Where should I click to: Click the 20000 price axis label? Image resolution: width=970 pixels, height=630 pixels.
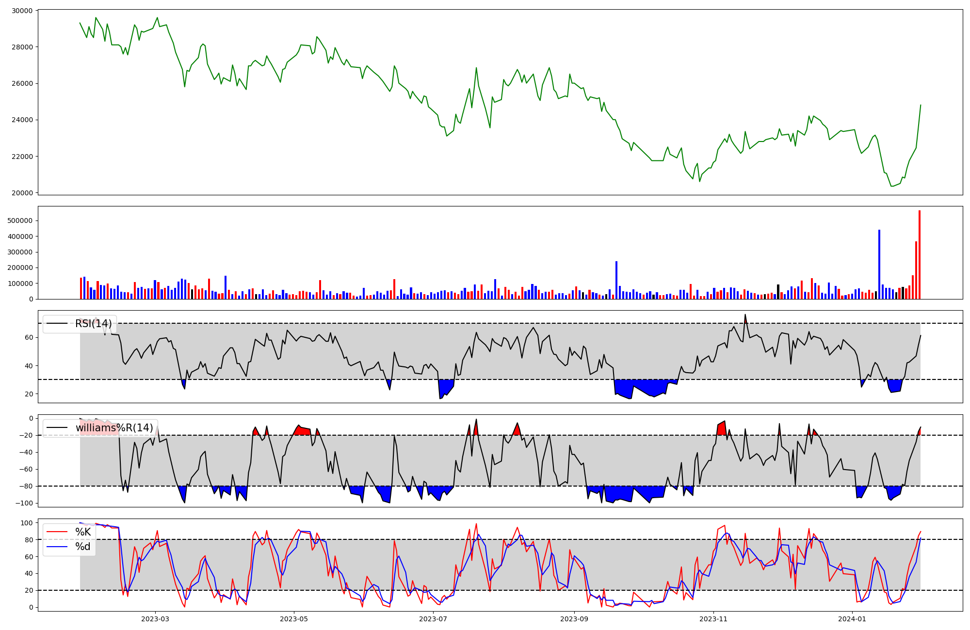21,193
